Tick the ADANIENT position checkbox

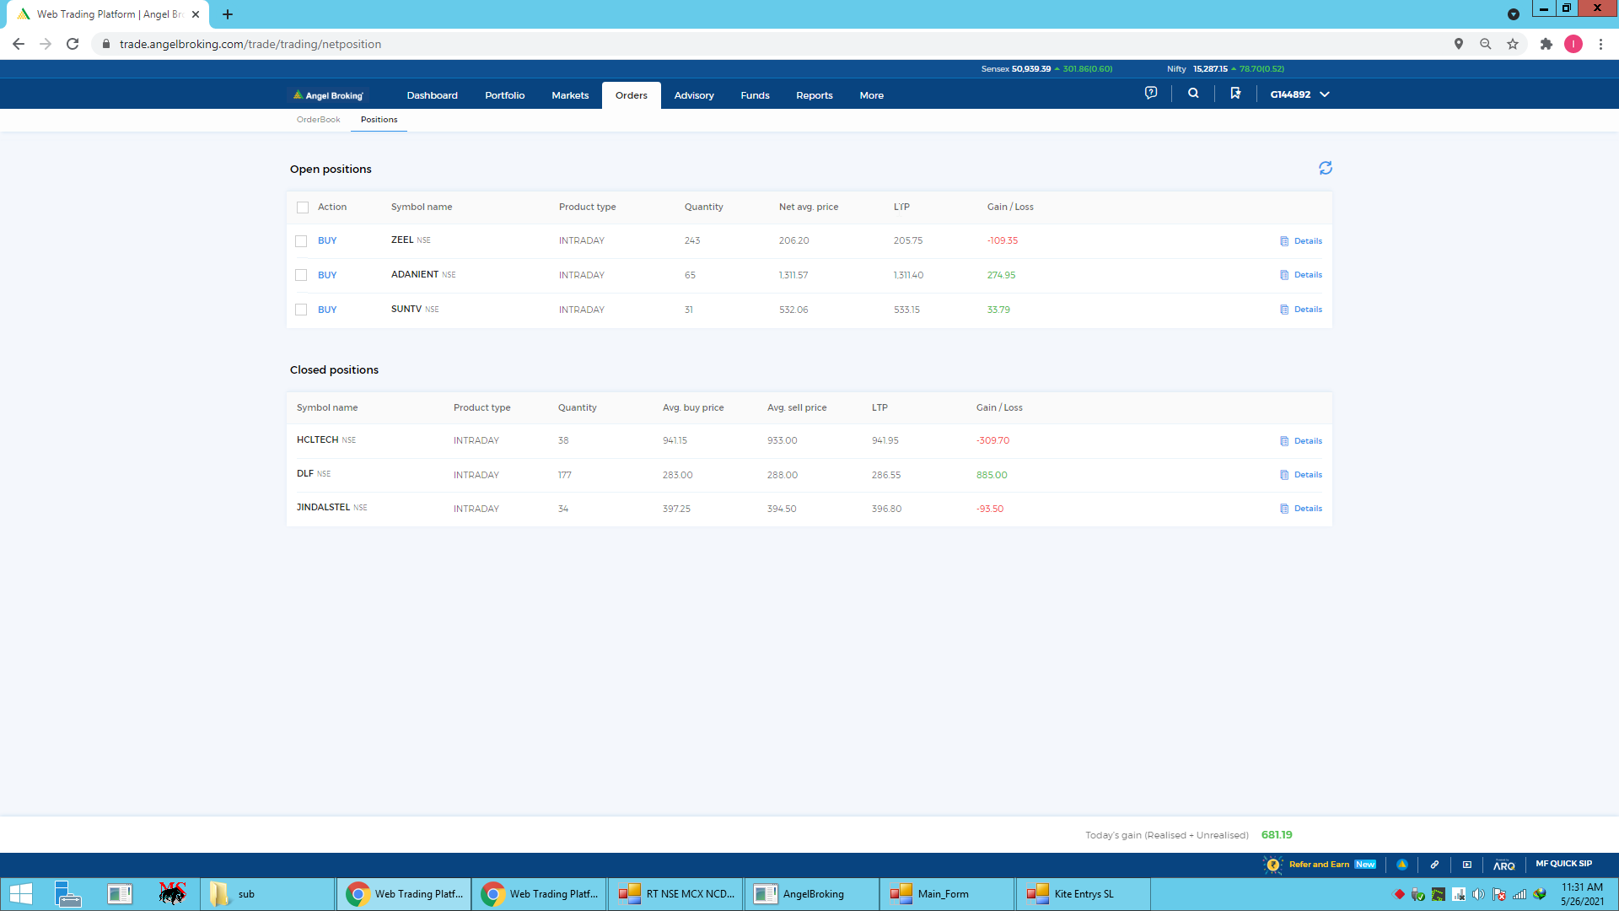[301, 275]
